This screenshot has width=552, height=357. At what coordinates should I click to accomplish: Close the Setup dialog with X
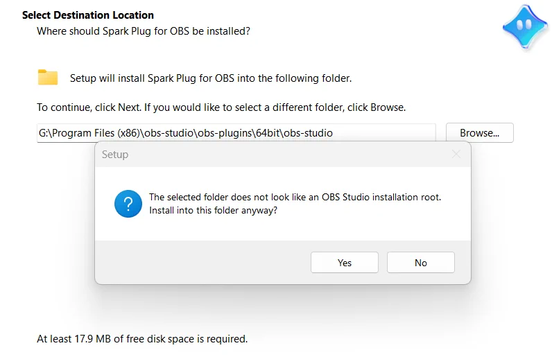[x=456, y=154]
